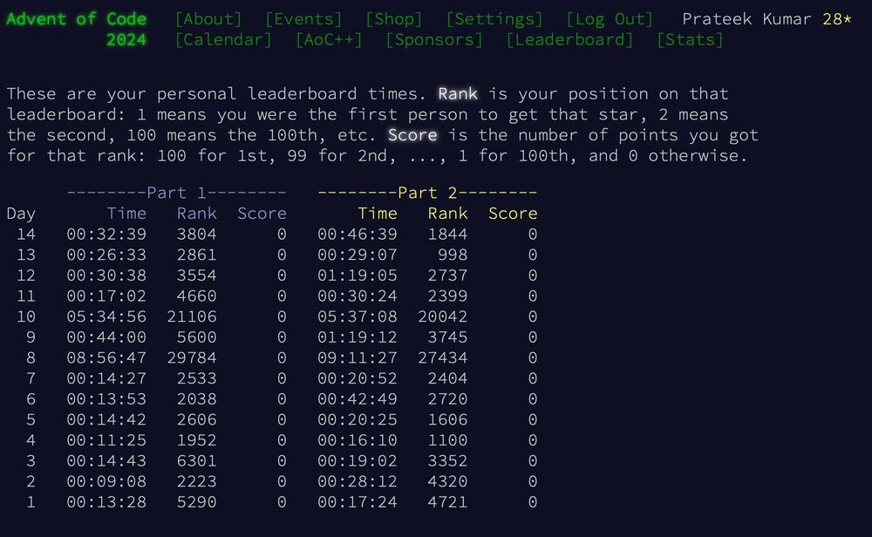Screen dimensions: 872x537
Task: Click the Part 1 column header
Action: [174, 192]
